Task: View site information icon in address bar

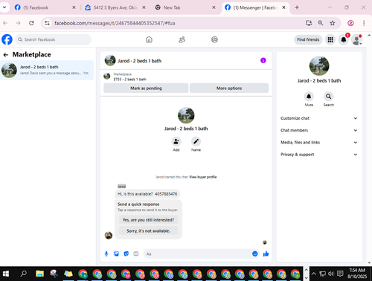Action: [47, 23]
